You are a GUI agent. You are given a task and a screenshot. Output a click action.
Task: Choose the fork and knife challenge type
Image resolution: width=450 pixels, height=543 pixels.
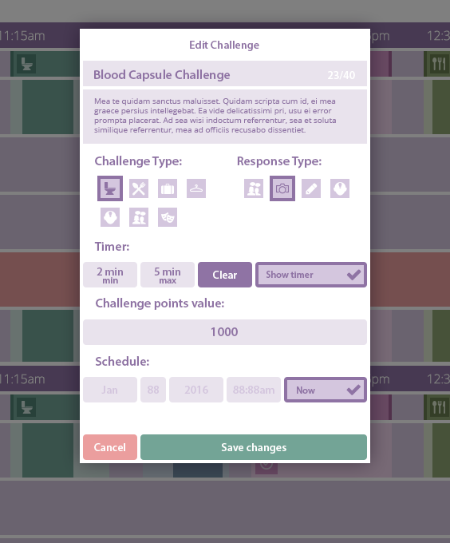pos(139,188)
